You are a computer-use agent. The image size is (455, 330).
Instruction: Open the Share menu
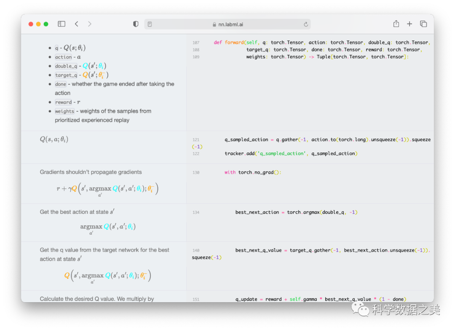pyautogui.click(x=396, y=24)
